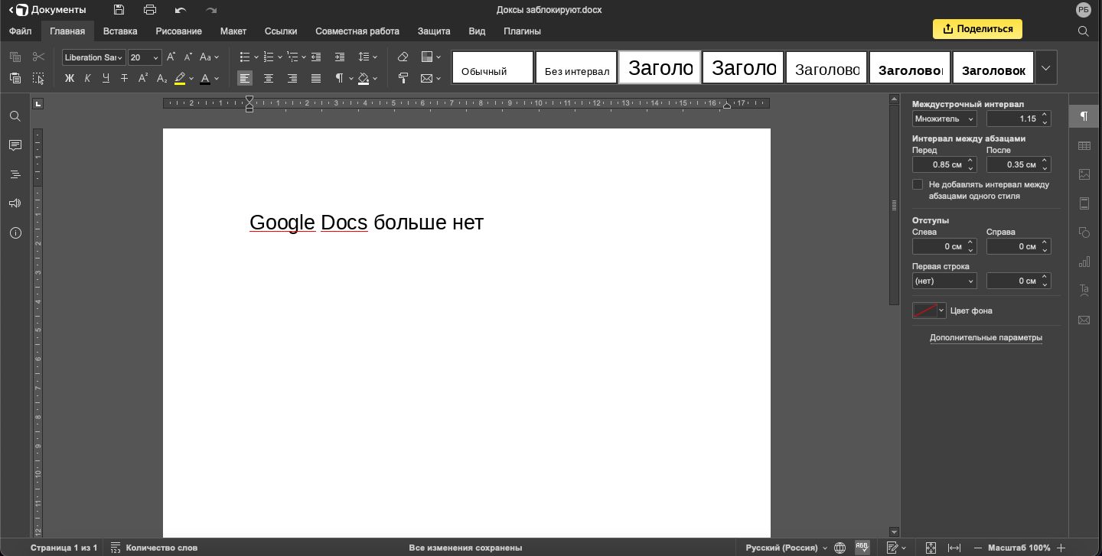This screenshot has width=1102, height=556.
Task: Toggle right text alignment
Action: (292, 78)
